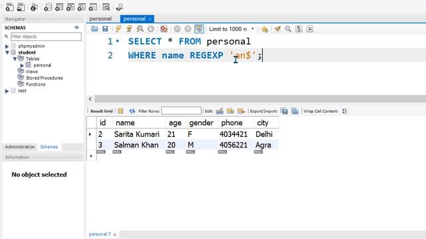
Task: Select the Views tree item
Action: [x=31, y=72]
